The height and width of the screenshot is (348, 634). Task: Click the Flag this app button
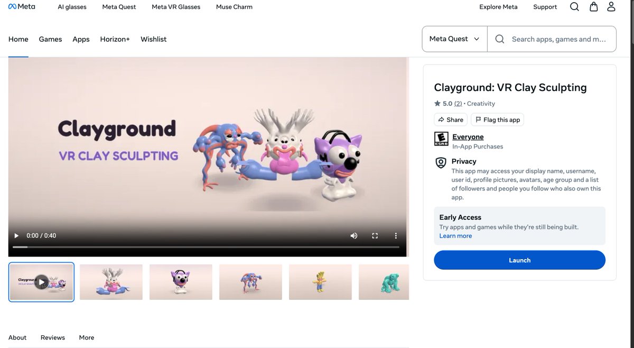[x=497, y=120]
